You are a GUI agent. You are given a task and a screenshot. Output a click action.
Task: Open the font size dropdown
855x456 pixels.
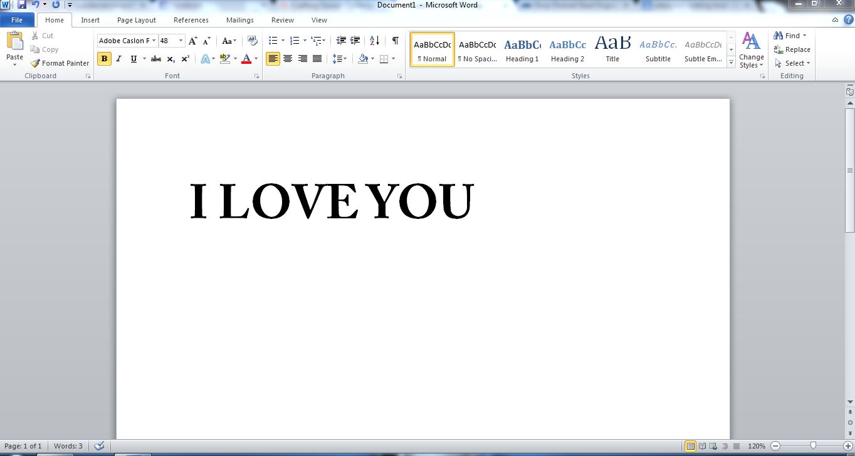(181, 41)
